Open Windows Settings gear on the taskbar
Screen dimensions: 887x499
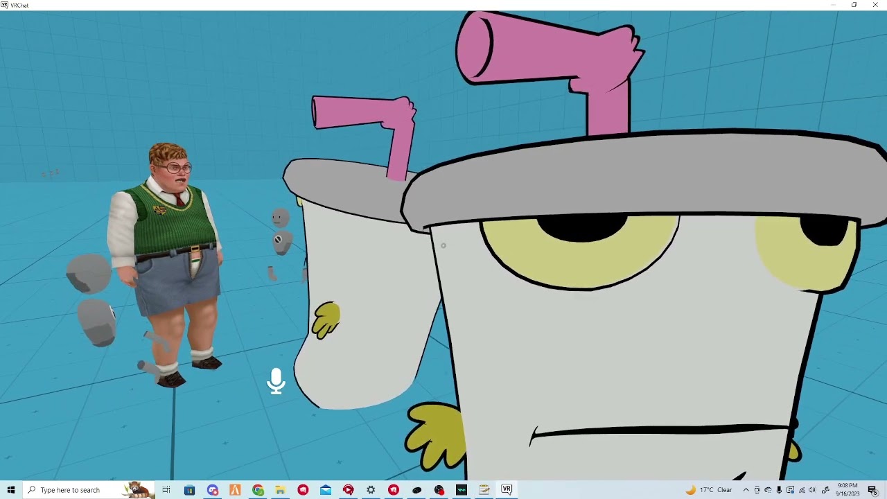(x=371, y=490)
